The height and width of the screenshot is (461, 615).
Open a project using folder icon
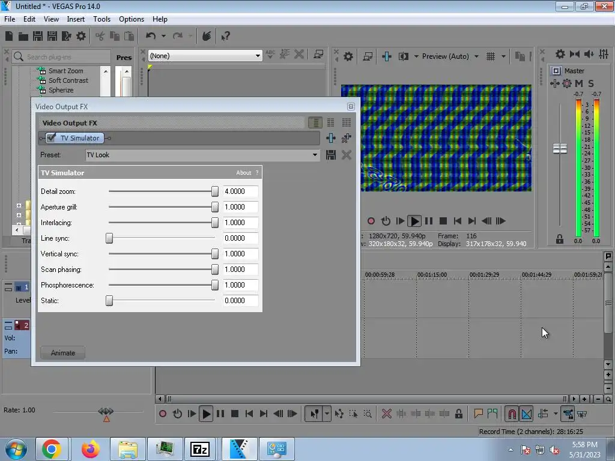click(x=23, y=37)
